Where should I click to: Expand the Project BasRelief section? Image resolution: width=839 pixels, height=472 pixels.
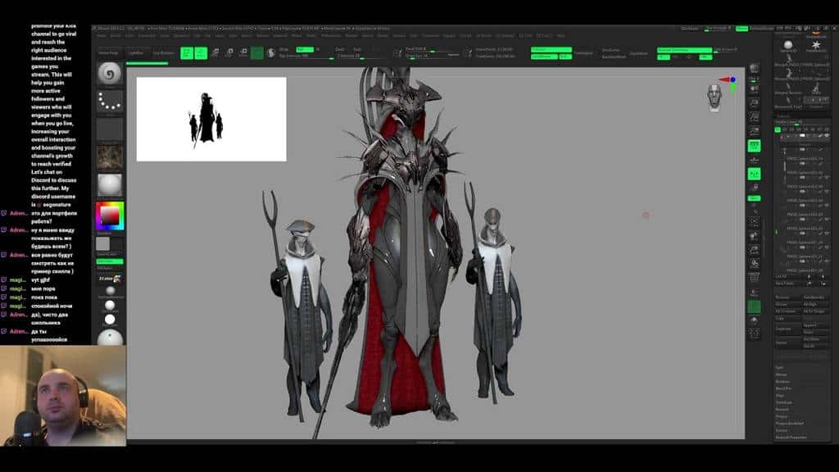tap(789, 424)
